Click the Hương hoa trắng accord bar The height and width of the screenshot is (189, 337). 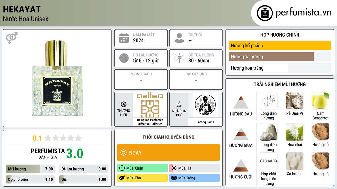(x=280, y=68)
